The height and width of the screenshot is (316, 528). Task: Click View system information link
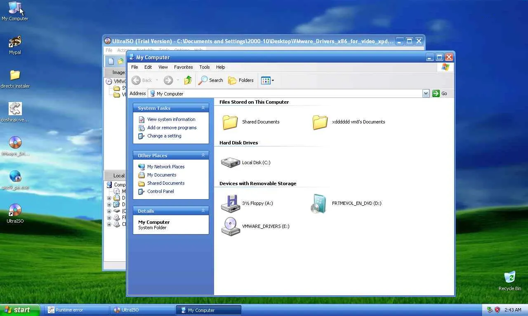[x=171, y=119]
